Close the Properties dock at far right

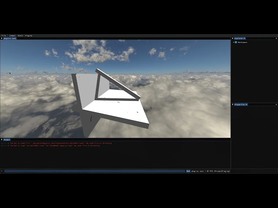point(276,104)
